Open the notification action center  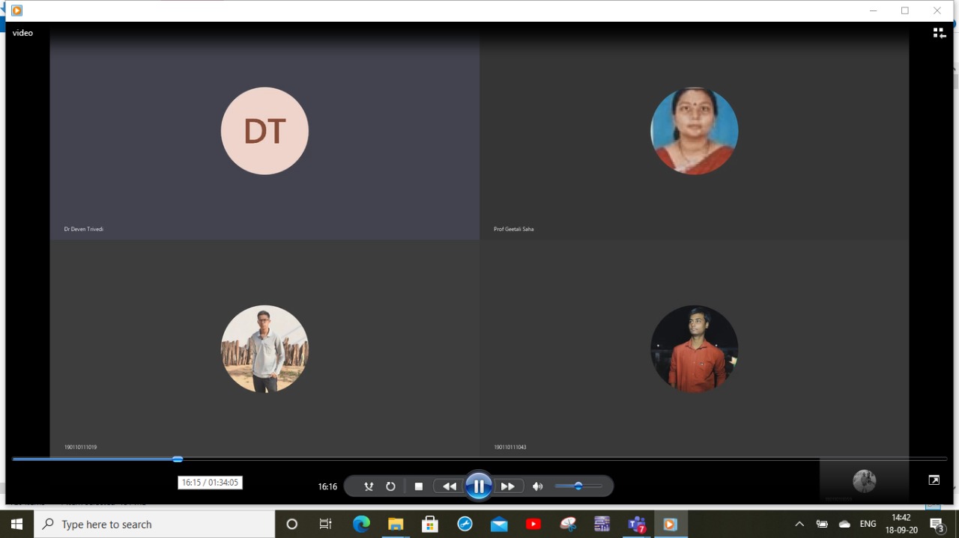coord(937,525)
